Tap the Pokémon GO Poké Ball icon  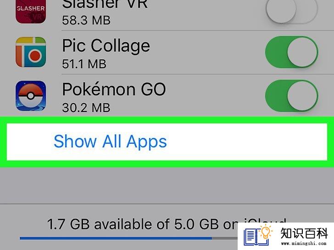pos(31,96)
